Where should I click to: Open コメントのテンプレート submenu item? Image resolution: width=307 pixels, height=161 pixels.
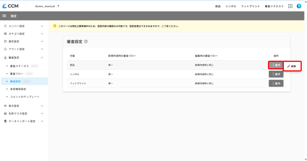pyautogui.click(x=25, y=97)
